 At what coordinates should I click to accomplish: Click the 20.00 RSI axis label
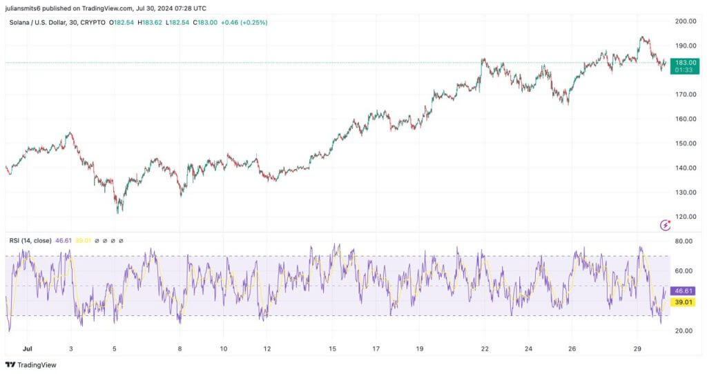[684, 331]
